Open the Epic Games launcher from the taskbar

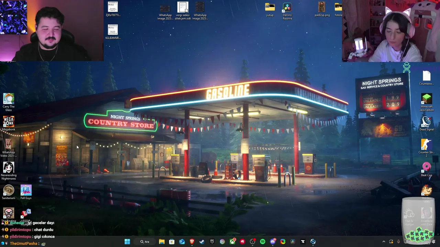point(212,242)
